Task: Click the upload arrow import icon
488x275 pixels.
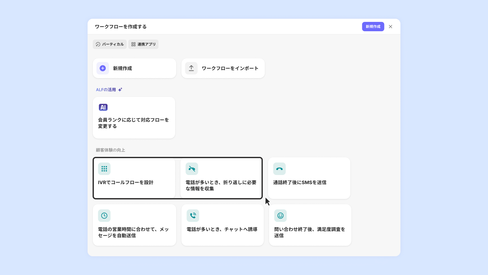Action: 191,68
